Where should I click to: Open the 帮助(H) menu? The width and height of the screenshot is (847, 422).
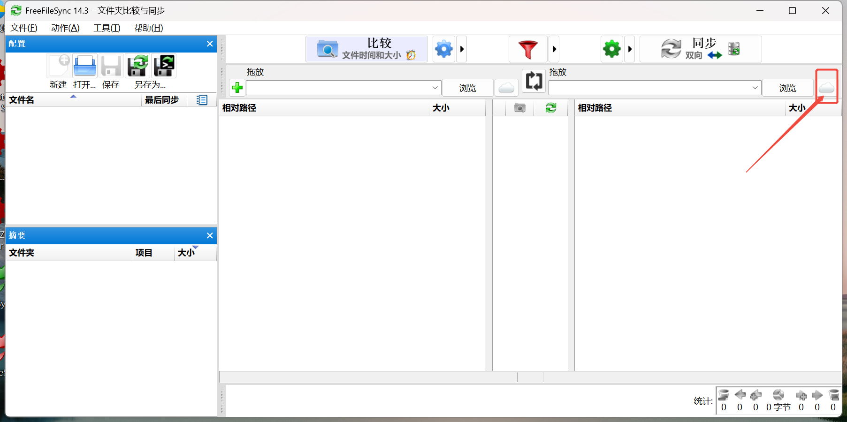pyautogui.click(x=149, y=28)
